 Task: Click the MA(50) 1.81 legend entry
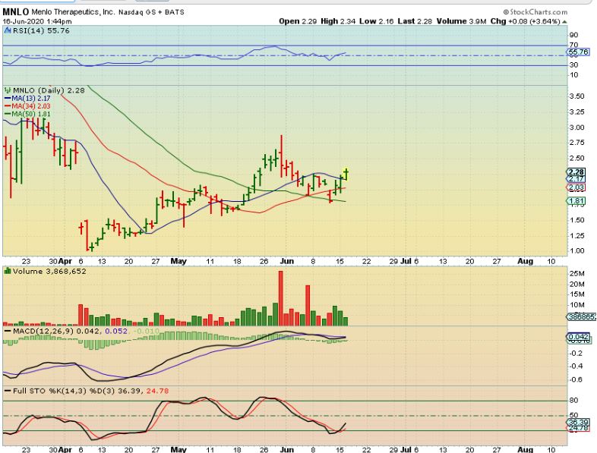click(27, 114)
